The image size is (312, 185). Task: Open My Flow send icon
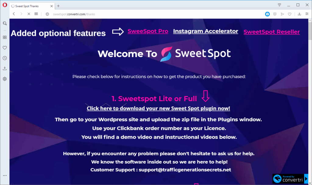pyautogui.click(x=282, y=14)
